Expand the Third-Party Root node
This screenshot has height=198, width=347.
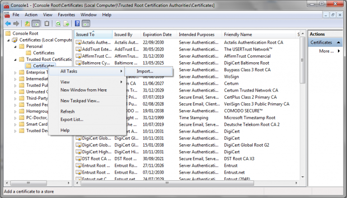click(15, 98)
